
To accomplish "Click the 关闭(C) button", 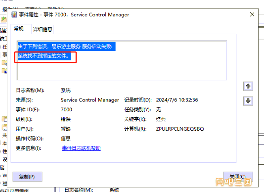I will click(238, 177).
